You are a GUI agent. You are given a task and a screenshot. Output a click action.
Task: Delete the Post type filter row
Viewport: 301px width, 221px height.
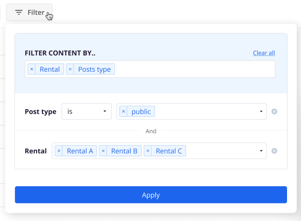(x=274, y=111)
